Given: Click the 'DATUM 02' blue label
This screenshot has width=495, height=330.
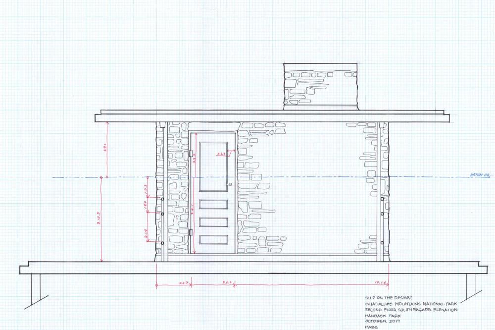Looking at the screenshot, I should click(480, 175).
